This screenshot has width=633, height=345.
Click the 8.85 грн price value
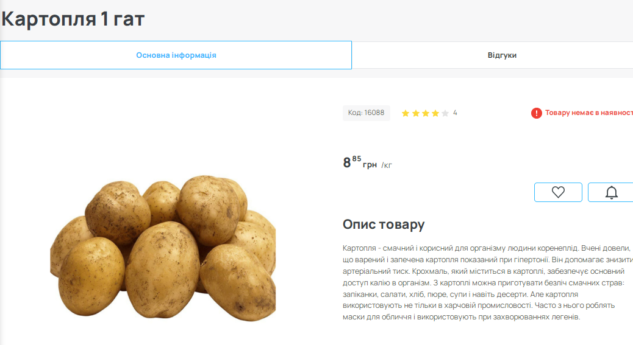click(x=352, y=162)
